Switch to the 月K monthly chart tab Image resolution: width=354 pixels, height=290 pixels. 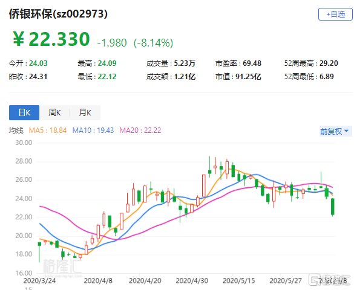coord(85,112)
